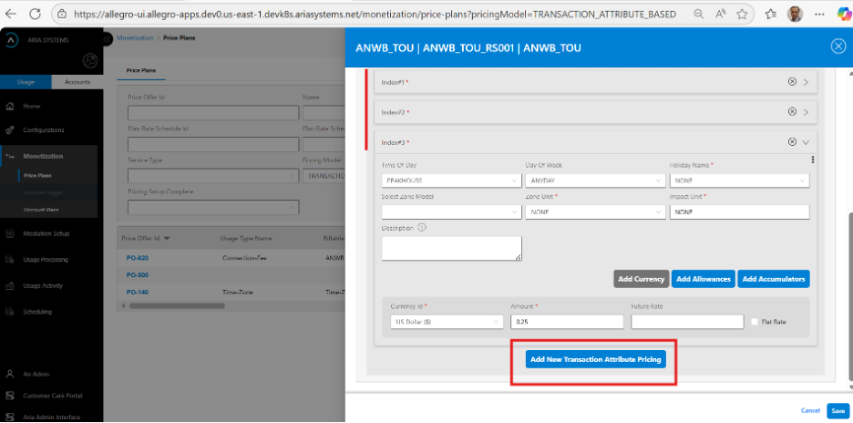Click the Cancel link
The image size is (853, 423).
click(x=809, y=411)
